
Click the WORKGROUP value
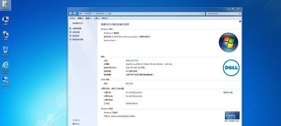(x=132, y=104)
